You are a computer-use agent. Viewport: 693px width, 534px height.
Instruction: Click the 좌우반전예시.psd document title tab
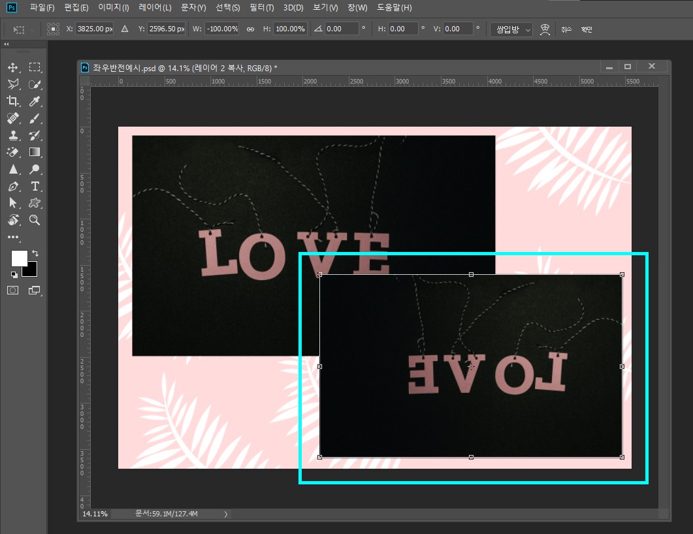(185, 68)
